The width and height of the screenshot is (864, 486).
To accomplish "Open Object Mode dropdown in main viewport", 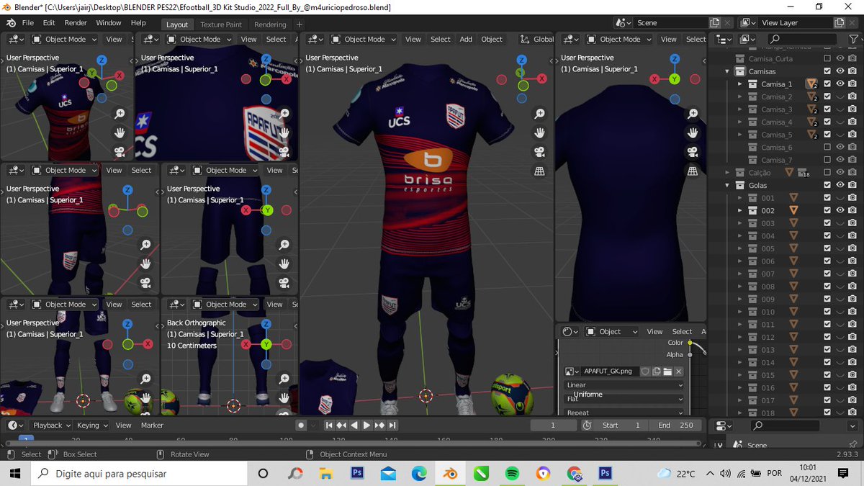I will (x=364, y=39).
